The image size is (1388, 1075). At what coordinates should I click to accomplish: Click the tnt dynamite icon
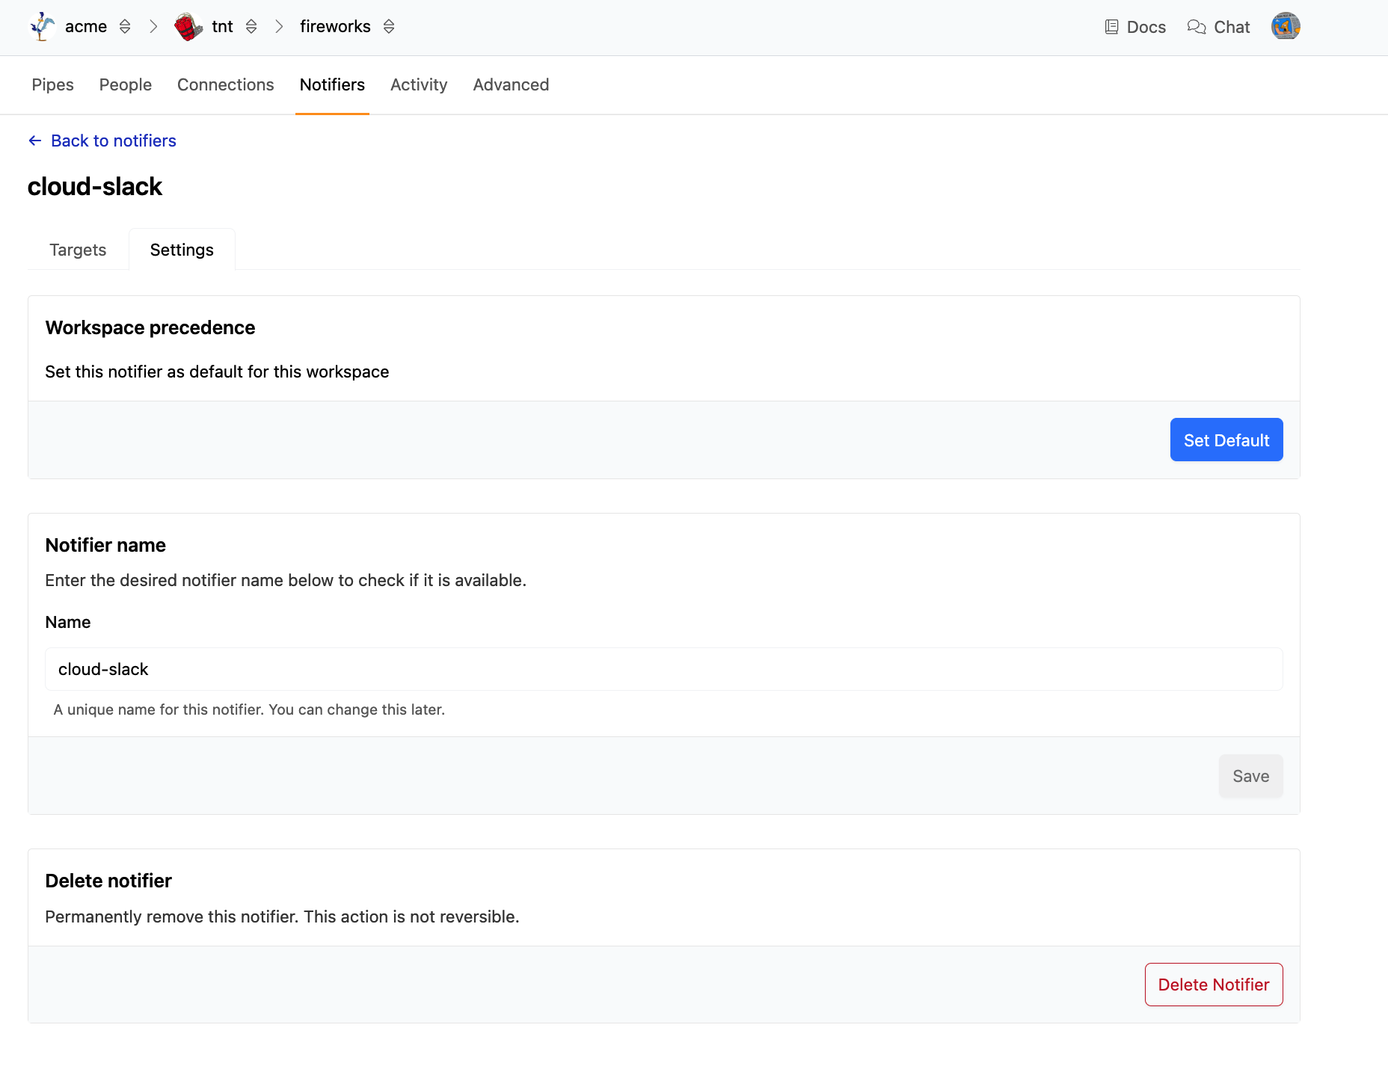[x=188, y=27]
